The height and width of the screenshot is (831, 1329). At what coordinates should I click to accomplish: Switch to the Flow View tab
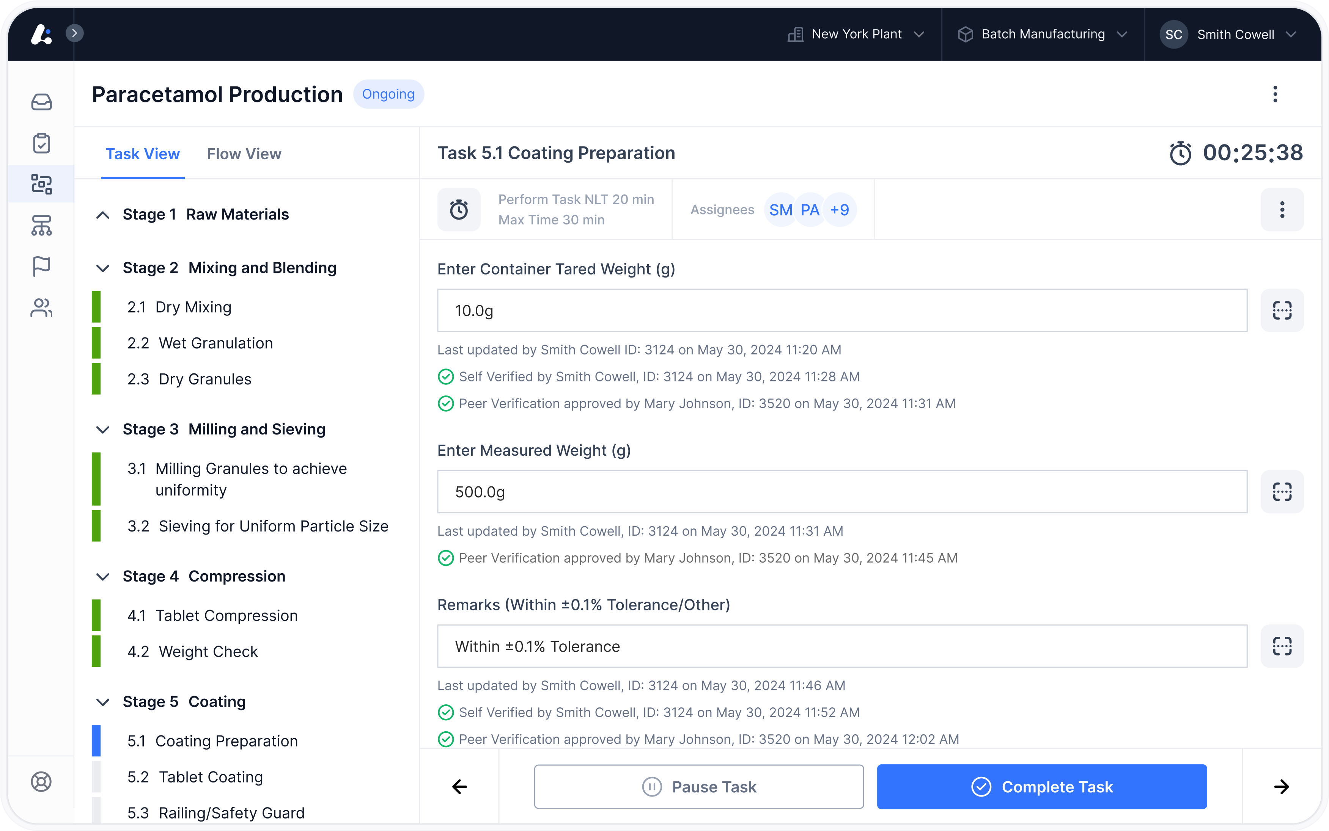(x=244, y=154)
